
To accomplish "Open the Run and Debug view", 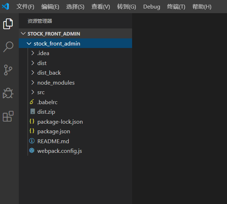I will [8, 93].
